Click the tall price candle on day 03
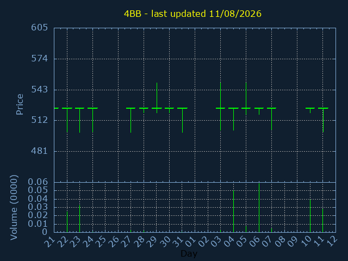 pos(221,106)
